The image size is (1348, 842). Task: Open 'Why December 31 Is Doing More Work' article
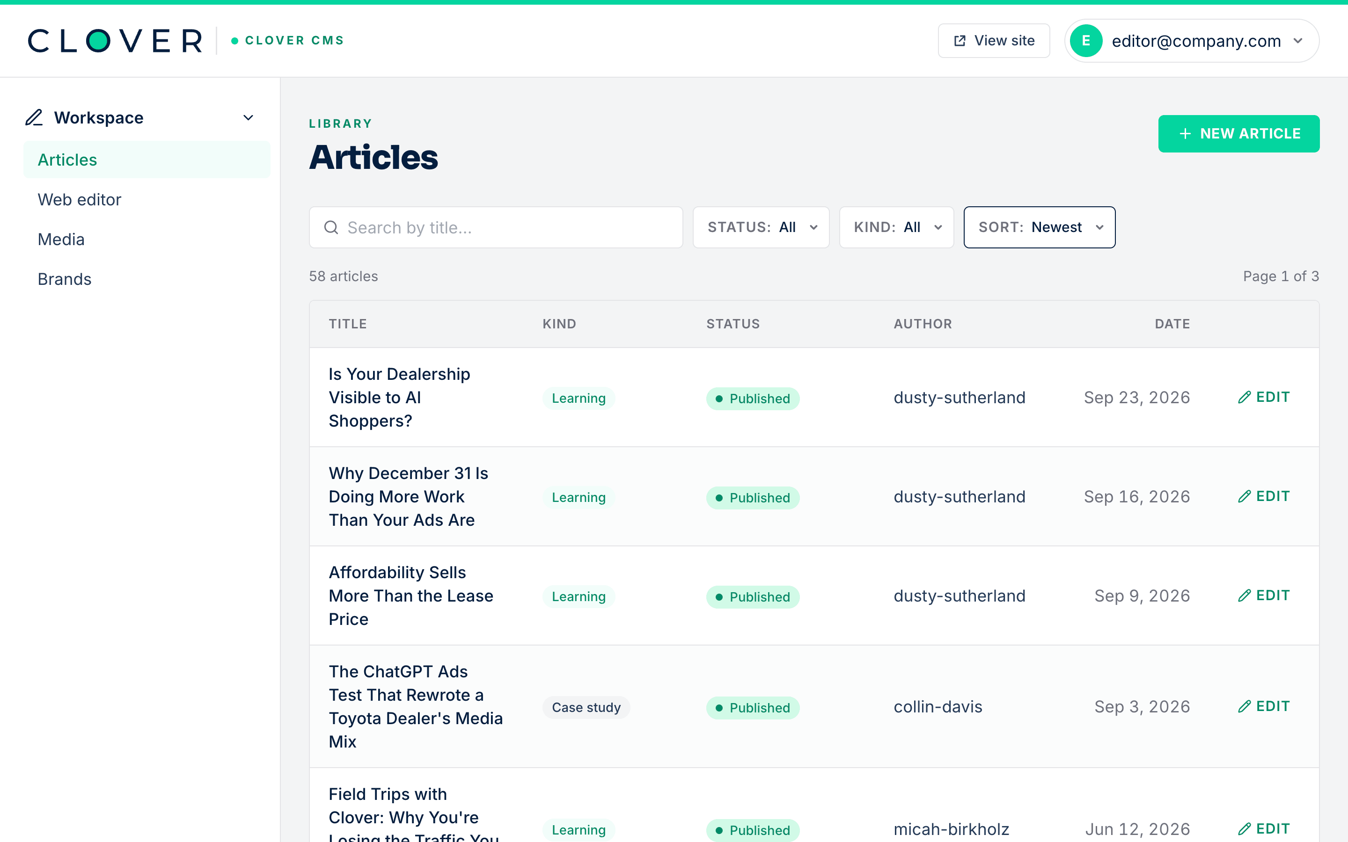point(408,496)
